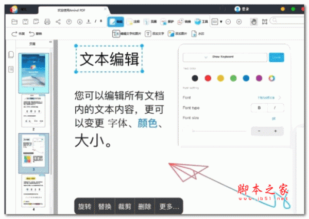Click the selection area tool icon
Viewport: 309px width, 219px height.
tap(265, 22)
